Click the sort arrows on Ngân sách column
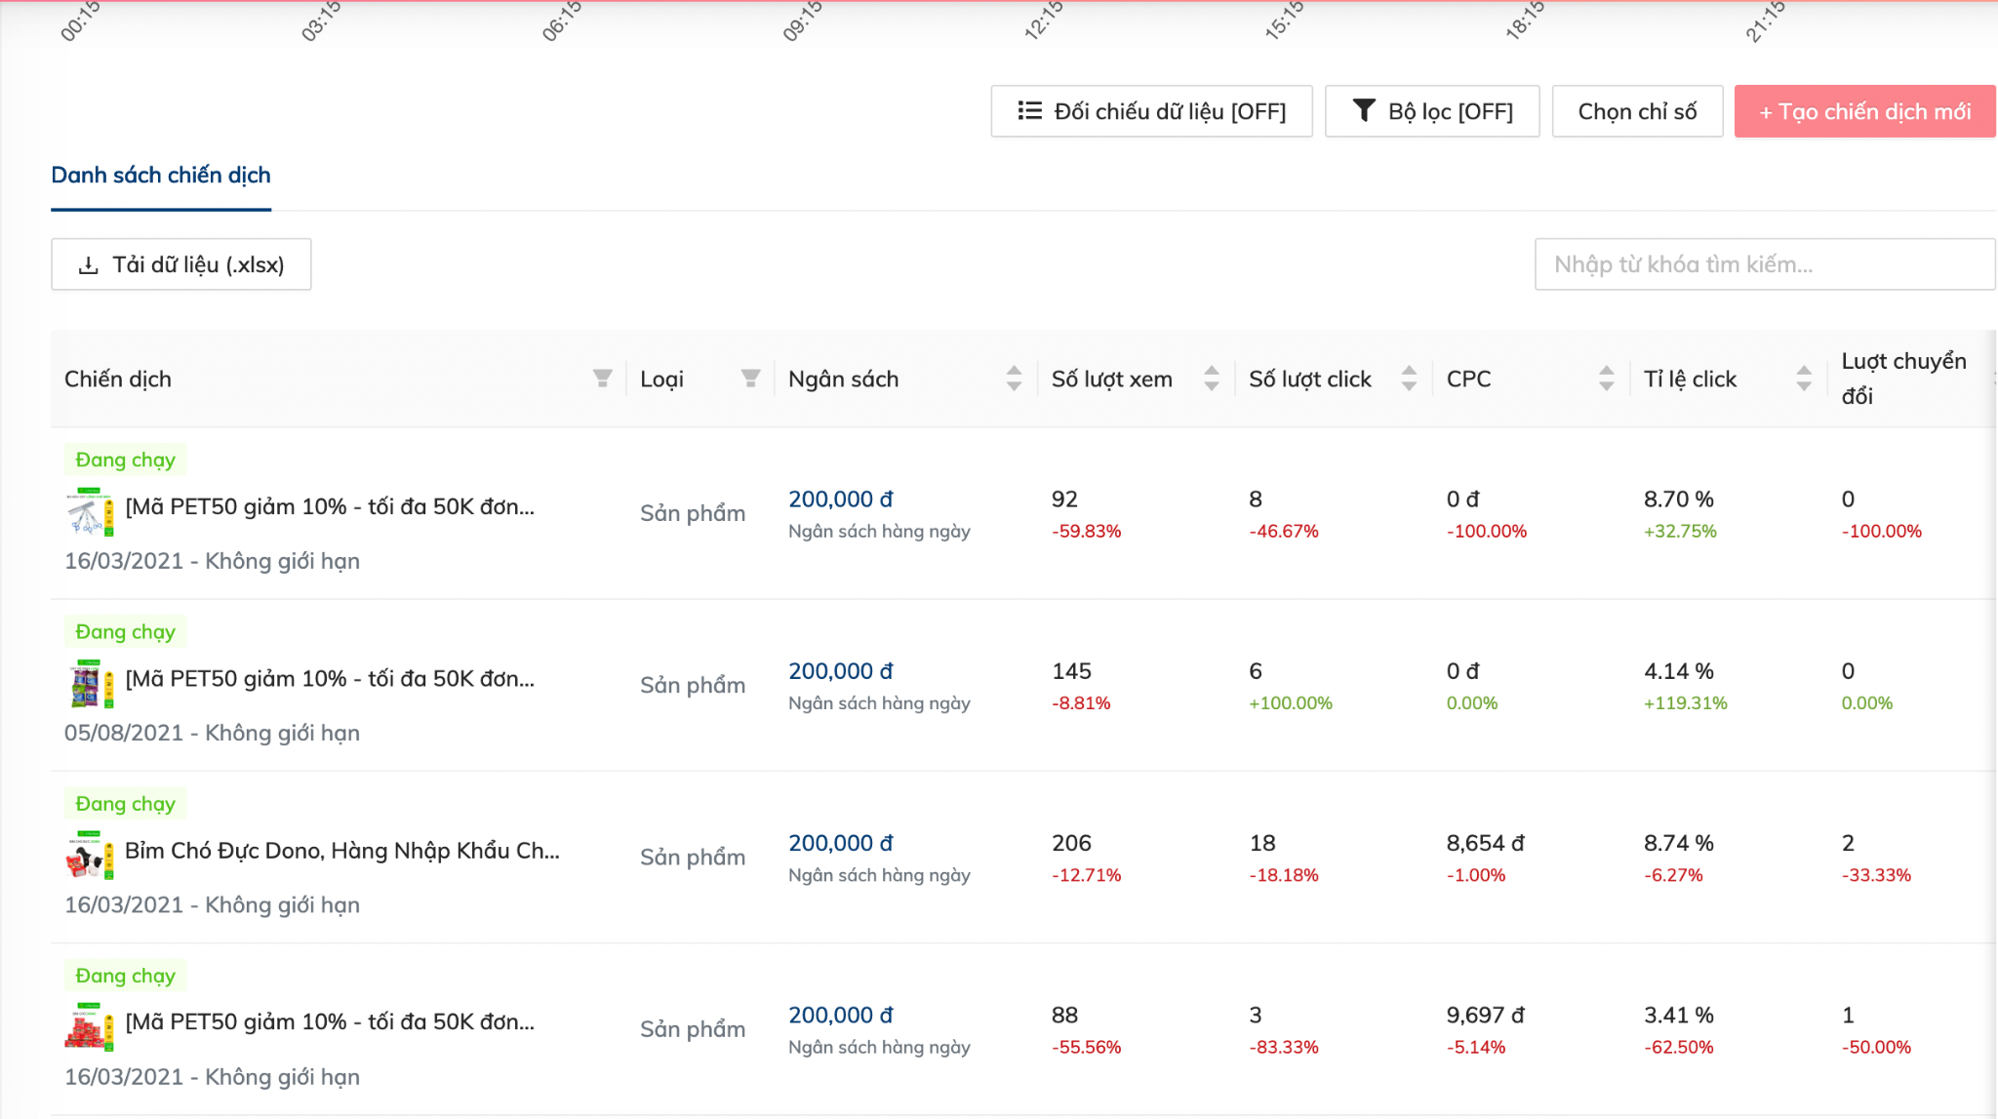The height and width of the screenshot is (1119, 1998). (x=1015, y=379)
